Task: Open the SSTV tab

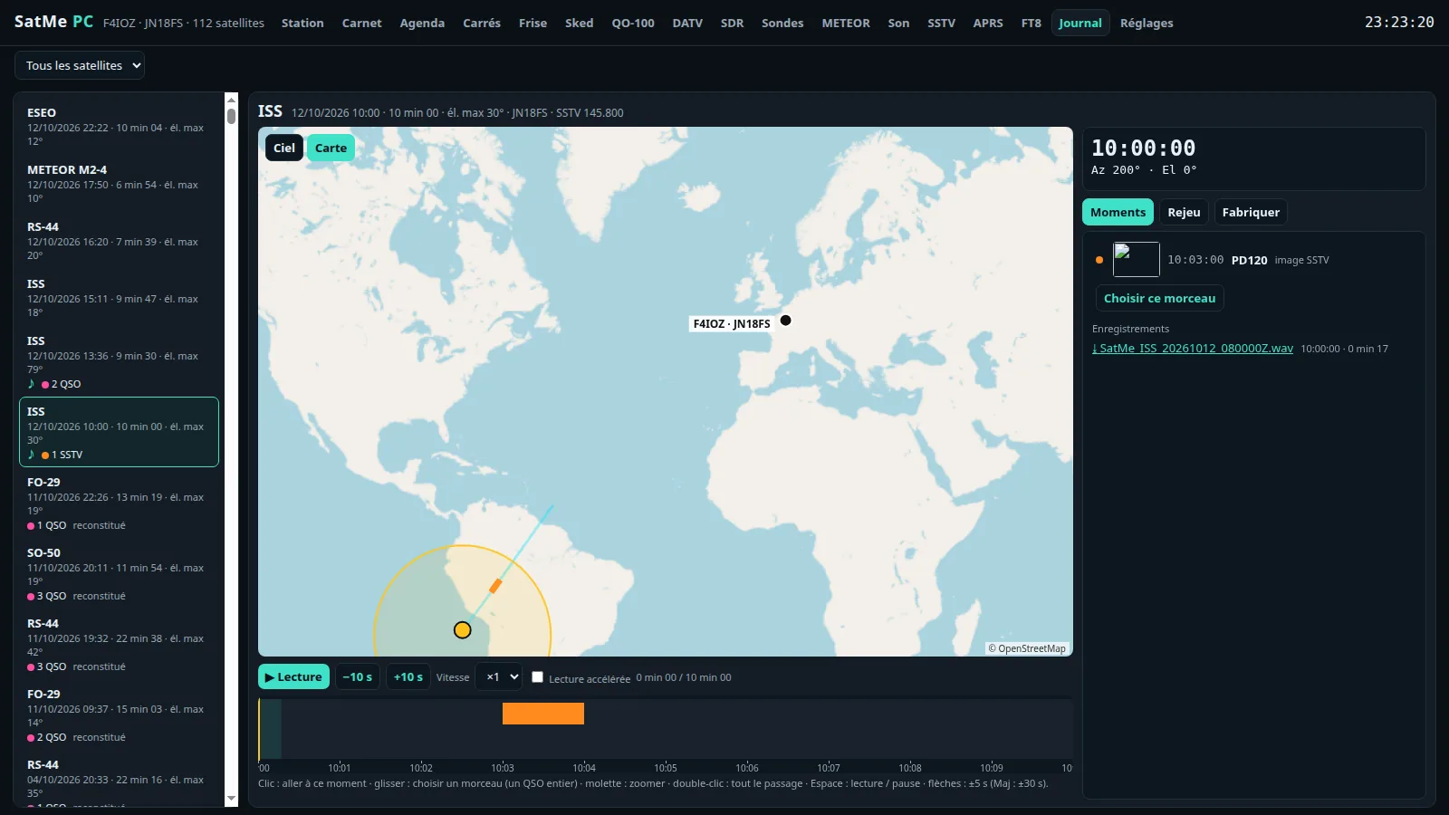Action: (941, 23)
